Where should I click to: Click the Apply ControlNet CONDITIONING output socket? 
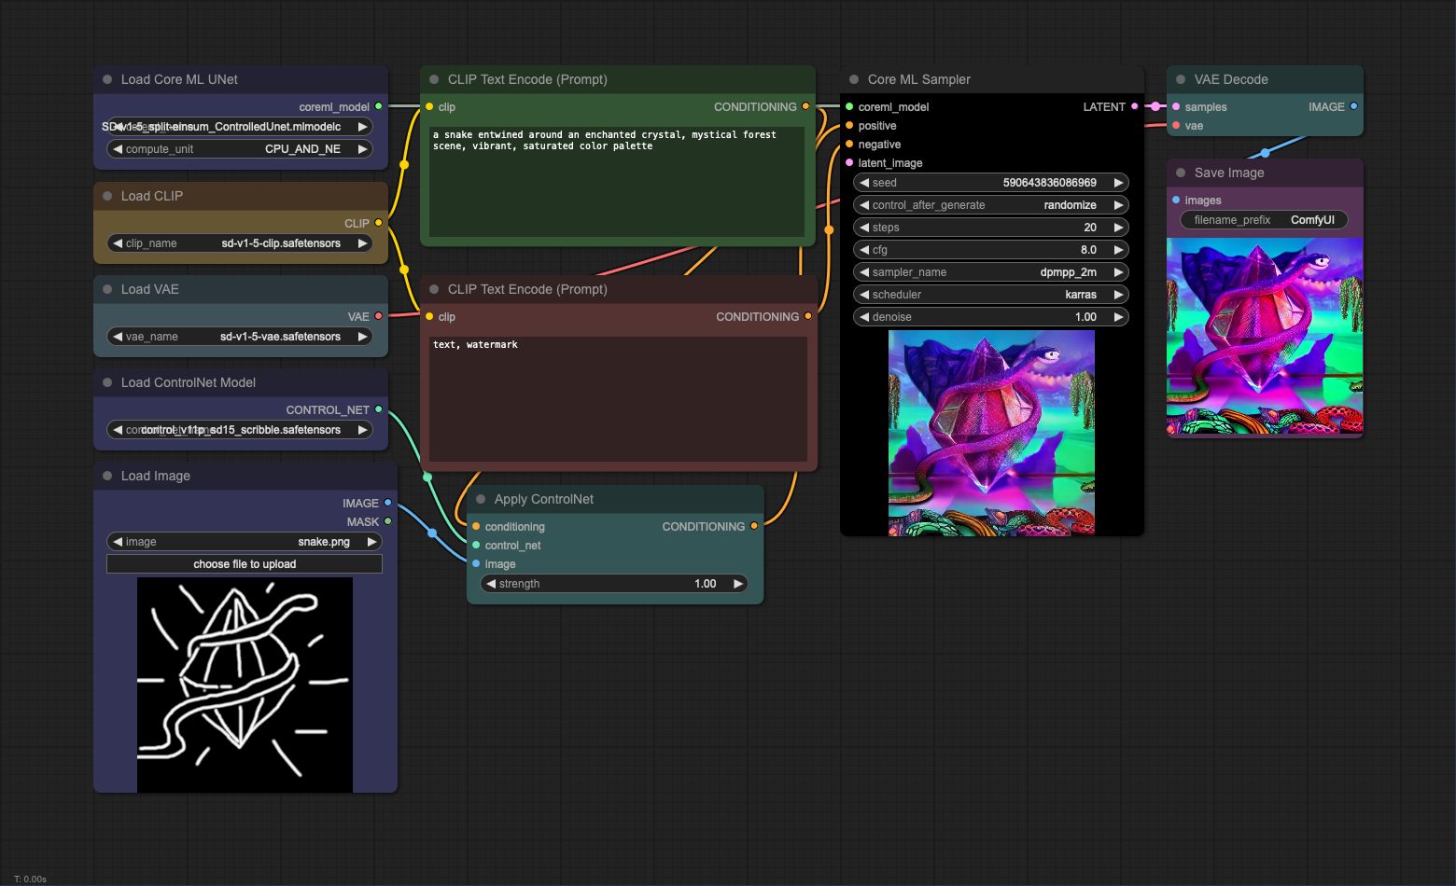tap(754, 527)
